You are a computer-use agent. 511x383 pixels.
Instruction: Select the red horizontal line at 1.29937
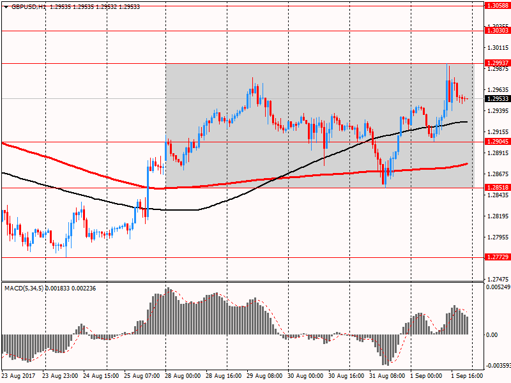tap(243, 63)
